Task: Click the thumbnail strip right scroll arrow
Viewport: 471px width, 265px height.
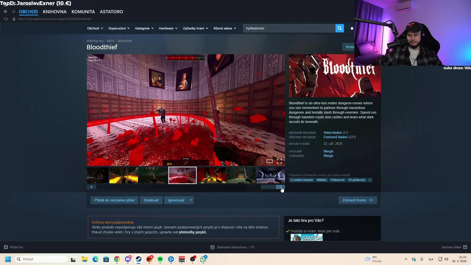Action: (x=280, y=187)
